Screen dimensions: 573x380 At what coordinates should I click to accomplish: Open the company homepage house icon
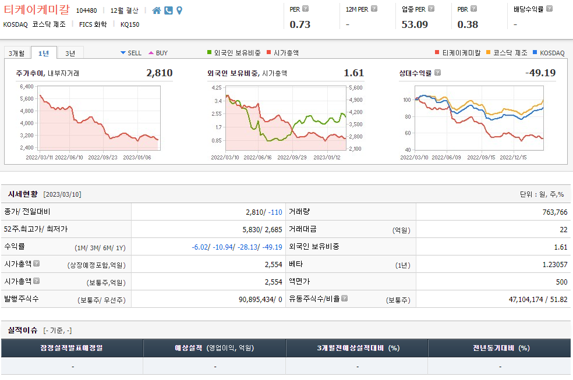pos(157,10)
